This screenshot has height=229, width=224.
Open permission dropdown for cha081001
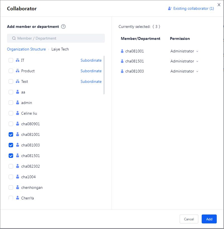[x=184, y=51]
